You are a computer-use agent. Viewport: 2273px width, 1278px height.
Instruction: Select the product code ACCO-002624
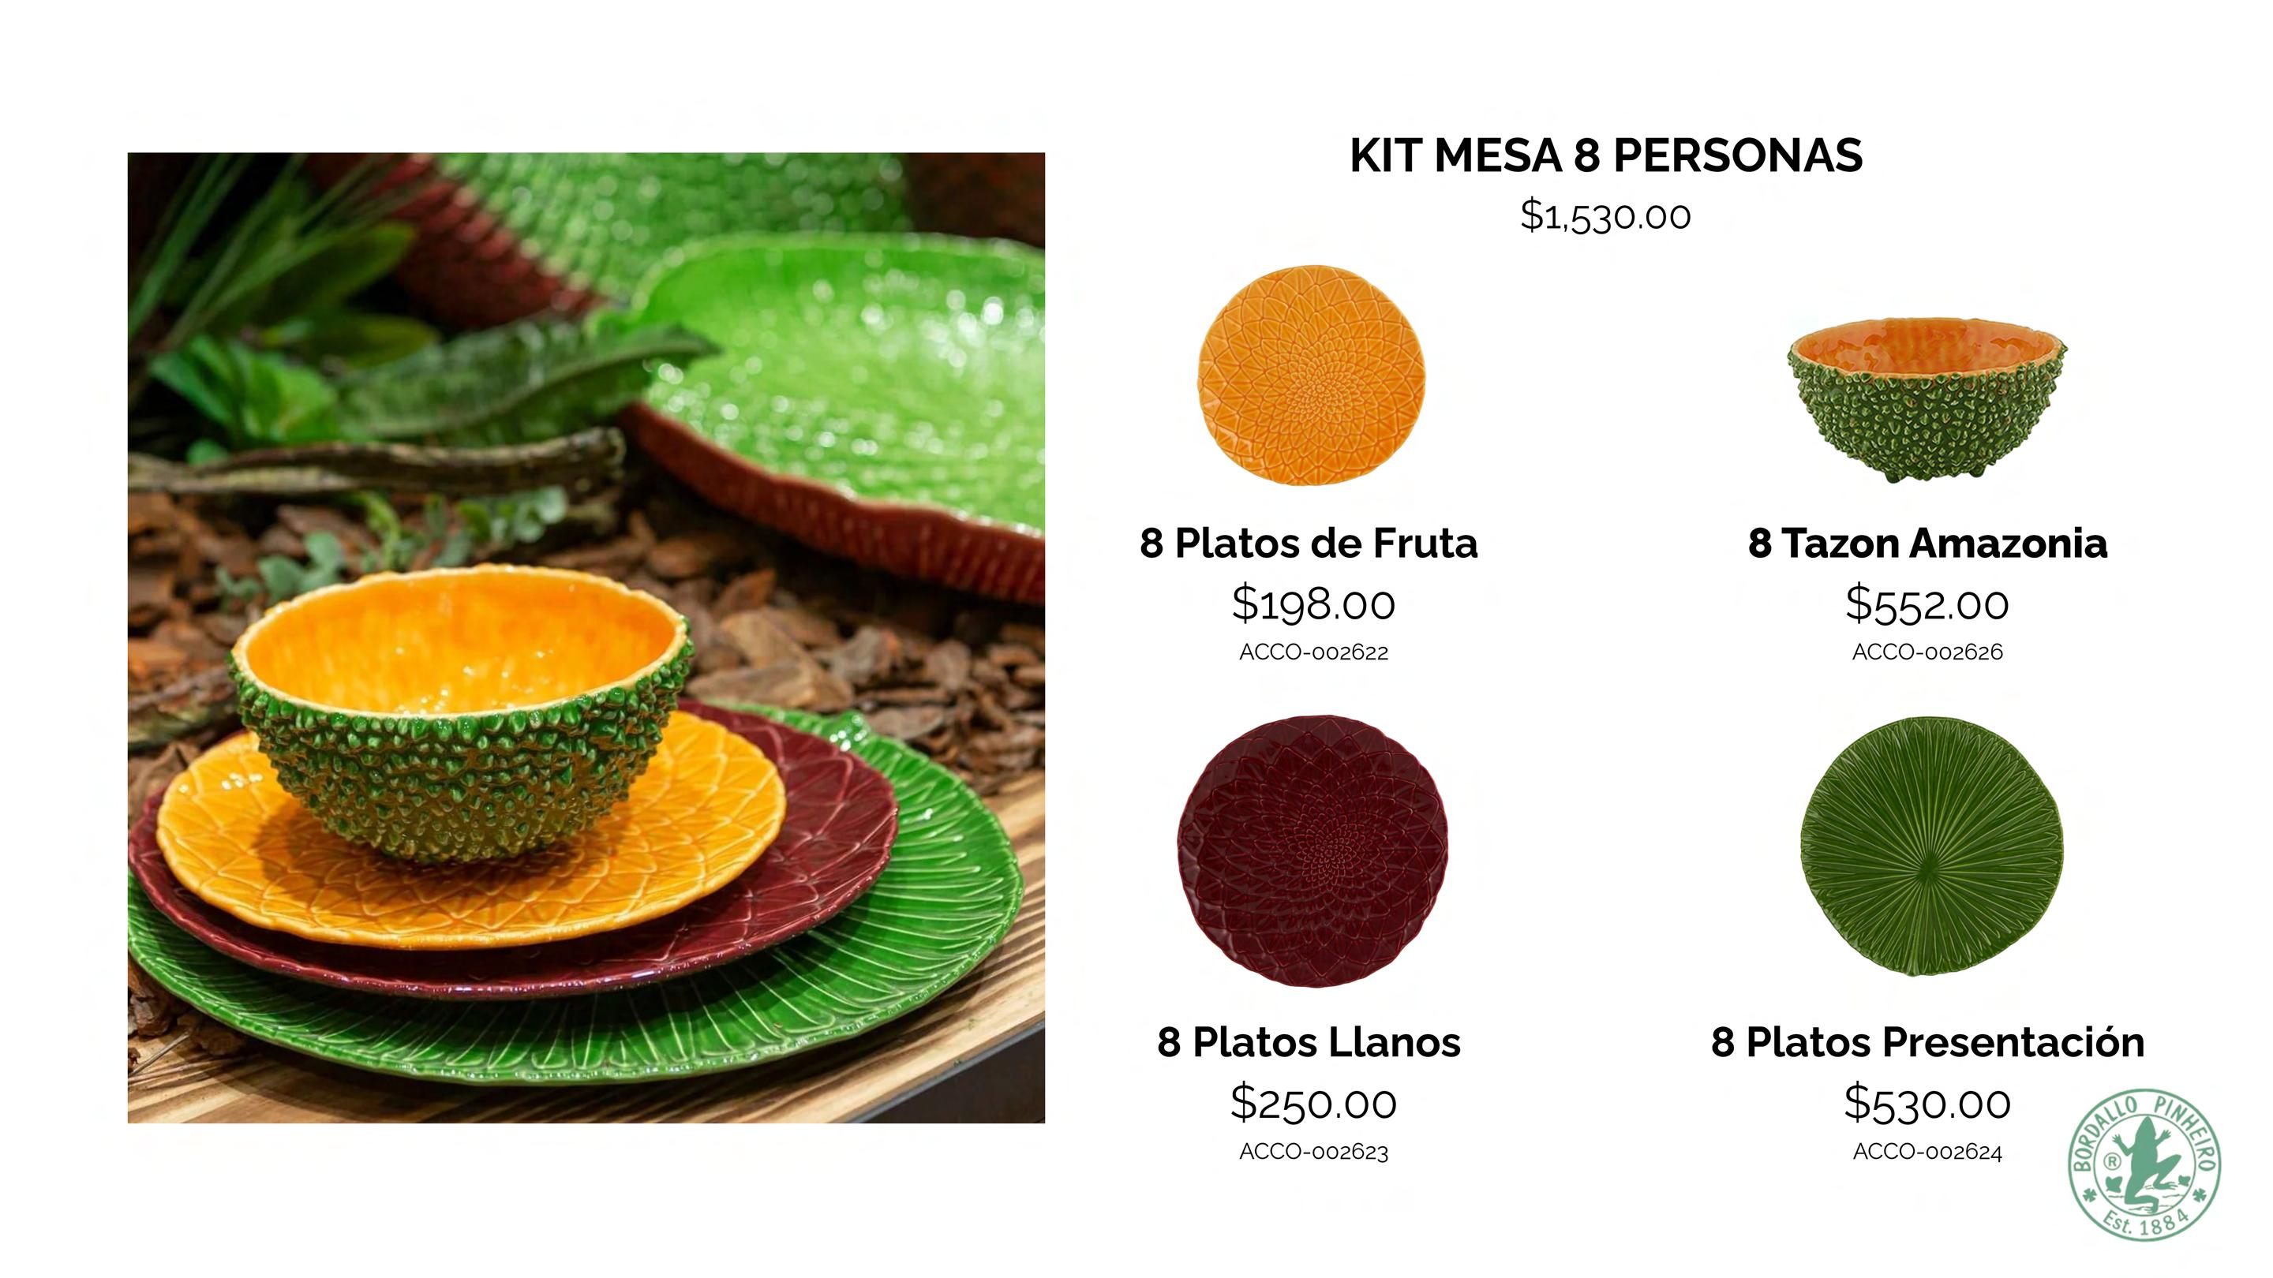1927,1152
